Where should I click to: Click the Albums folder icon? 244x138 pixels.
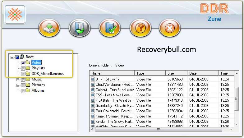coord(28,90)
